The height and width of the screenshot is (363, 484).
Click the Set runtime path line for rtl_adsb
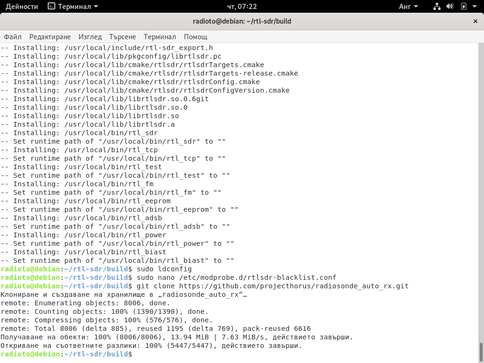click(x=115, y=226)
